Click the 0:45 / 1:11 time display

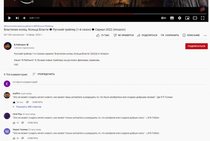[34, 18]
